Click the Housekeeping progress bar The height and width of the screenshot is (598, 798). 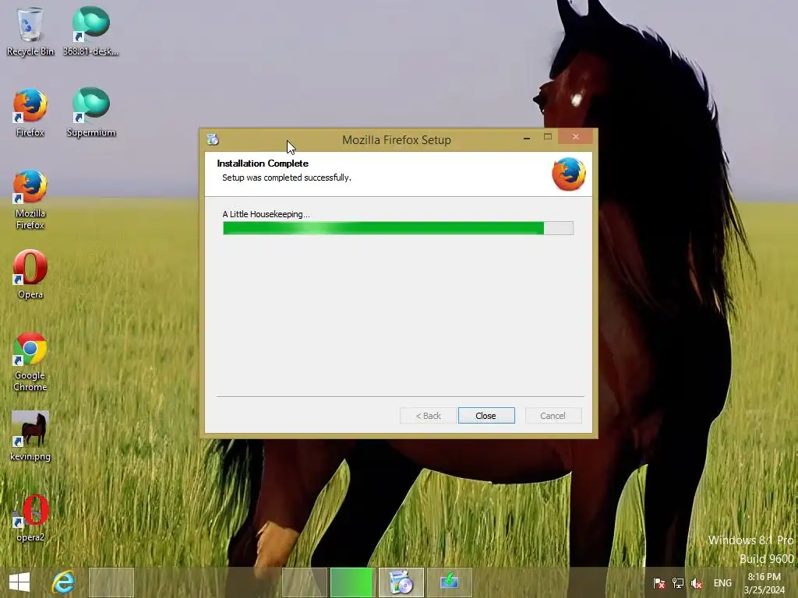pos(398,228)
